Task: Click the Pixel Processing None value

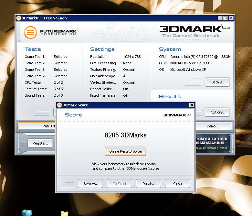Action: point(127,63)
